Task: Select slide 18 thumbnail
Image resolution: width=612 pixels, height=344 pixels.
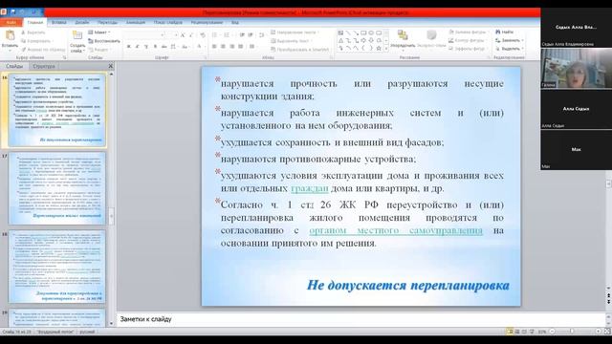Action: [57, 267]
